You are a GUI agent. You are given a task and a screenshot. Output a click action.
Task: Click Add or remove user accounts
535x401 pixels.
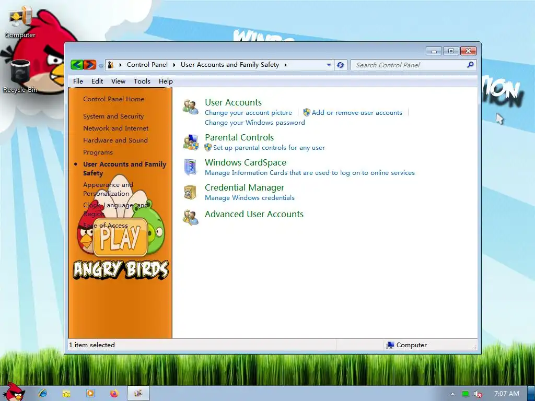357,113
